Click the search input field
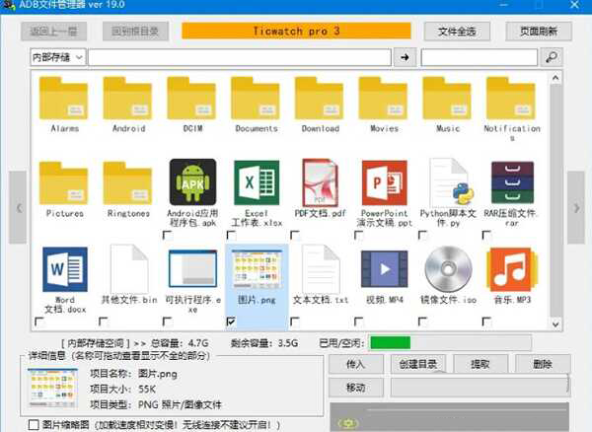 click(480, 58)
